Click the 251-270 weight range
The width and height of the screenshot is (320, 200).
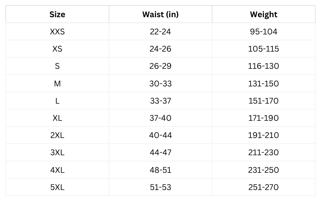(264, 187)
